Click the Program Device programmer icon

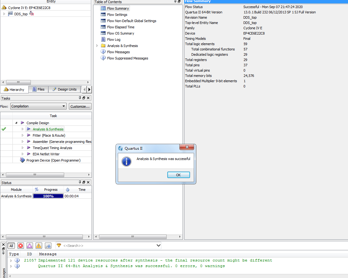click(22, 160)
